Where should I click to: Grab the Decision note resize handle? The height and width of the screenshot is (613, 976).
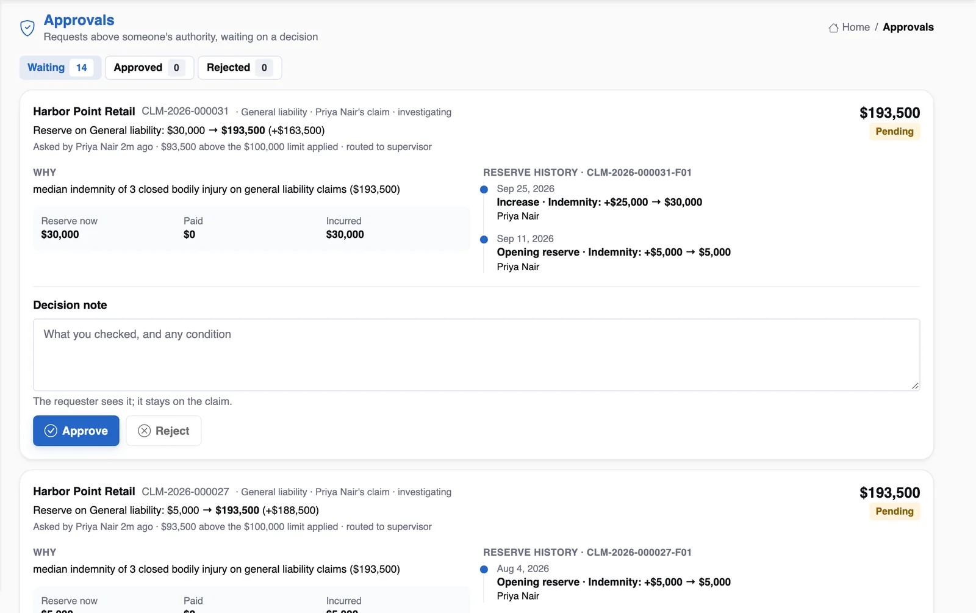click(915, 385)
